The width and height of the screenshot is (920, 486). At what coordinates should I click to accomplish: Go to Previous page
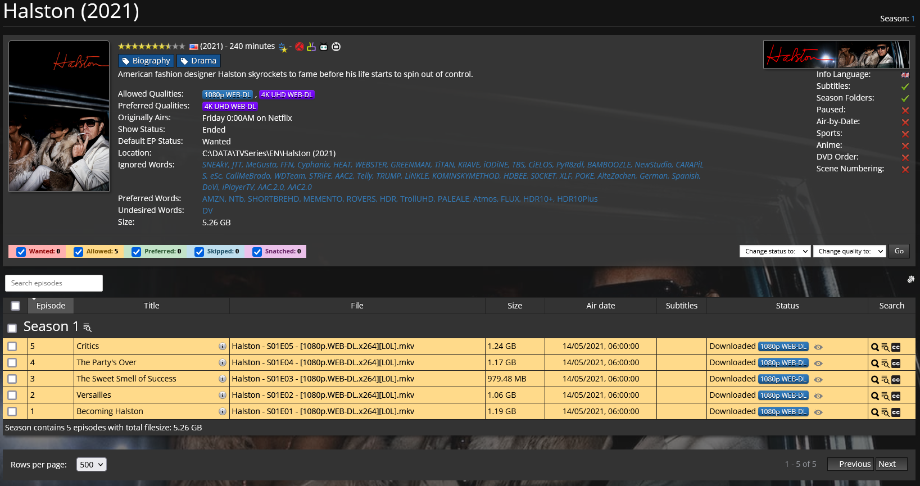[x=850, y=464]
